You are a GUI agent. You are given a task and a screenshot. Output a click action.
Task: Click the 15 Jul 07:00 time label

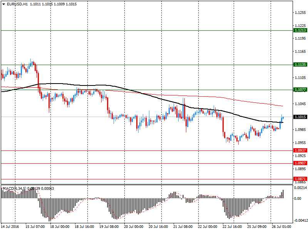(35, 226)
